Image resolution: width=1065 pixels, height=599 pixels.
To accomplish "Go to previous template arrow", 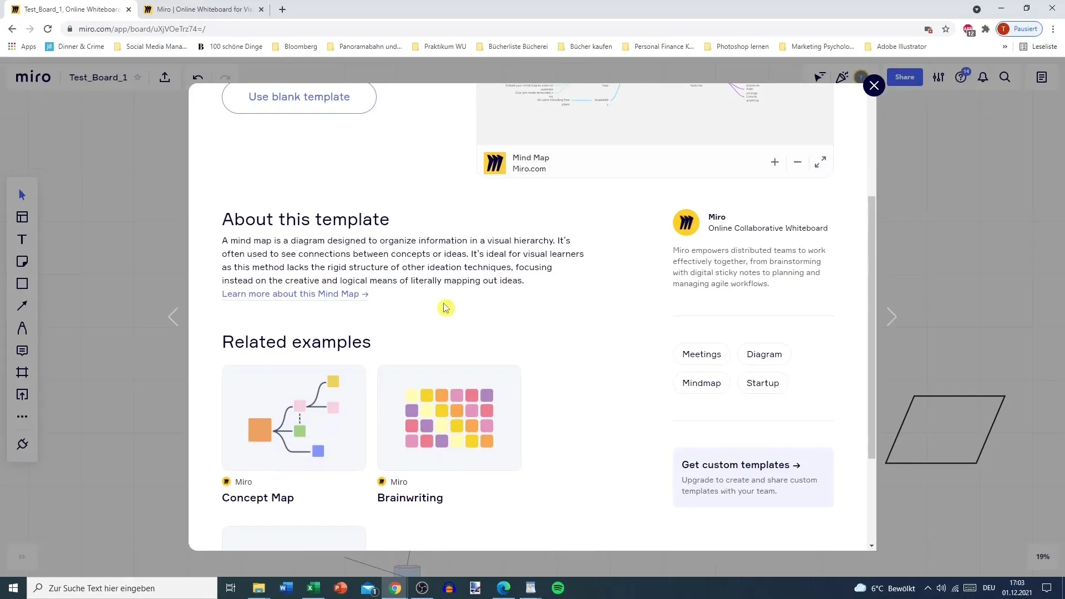I will [x=173, y=317].
